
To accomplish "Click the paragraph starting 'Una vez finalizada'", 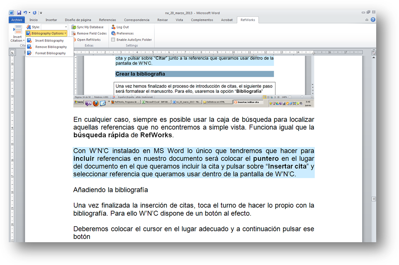I will [194, 209].
